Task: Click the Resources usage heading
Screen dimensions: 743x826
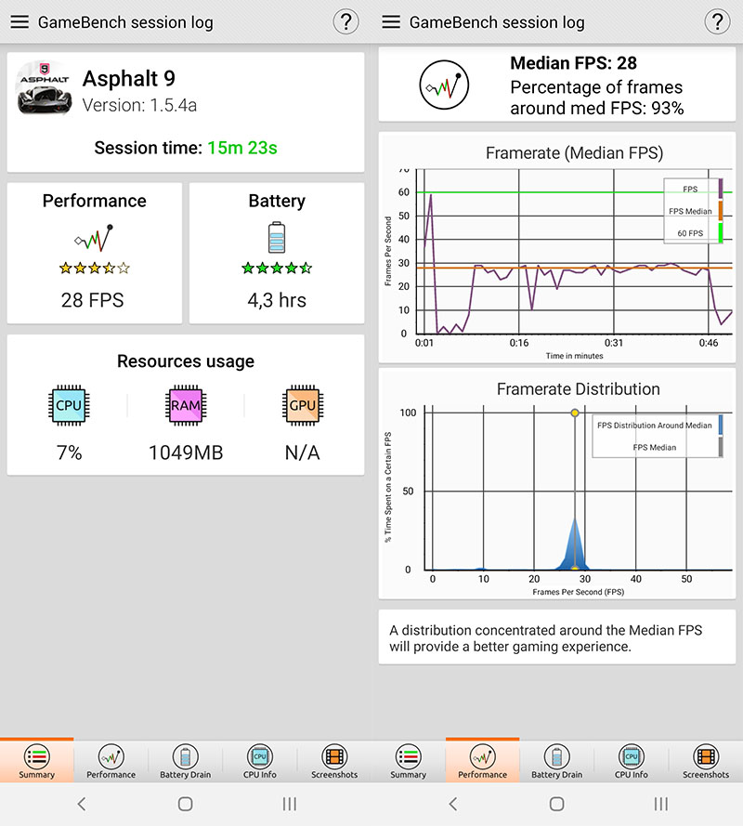Action: (186, 361)
